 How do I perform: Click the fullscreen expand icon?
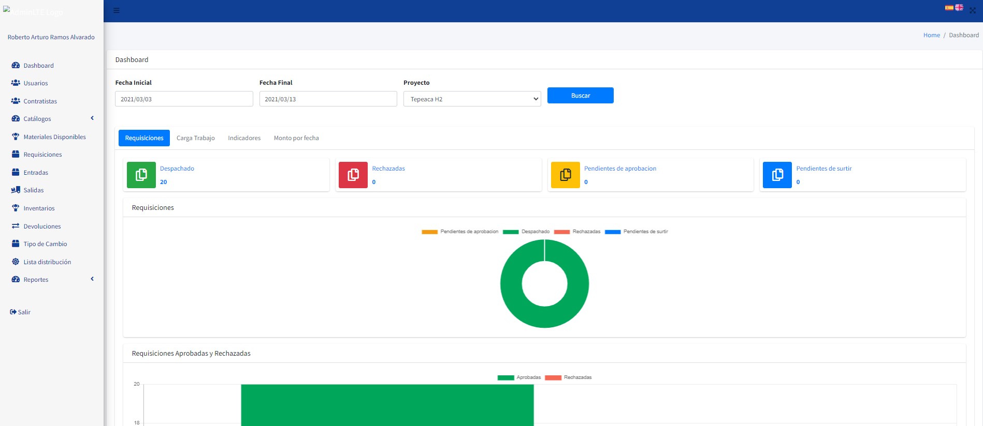coord(973,11)
